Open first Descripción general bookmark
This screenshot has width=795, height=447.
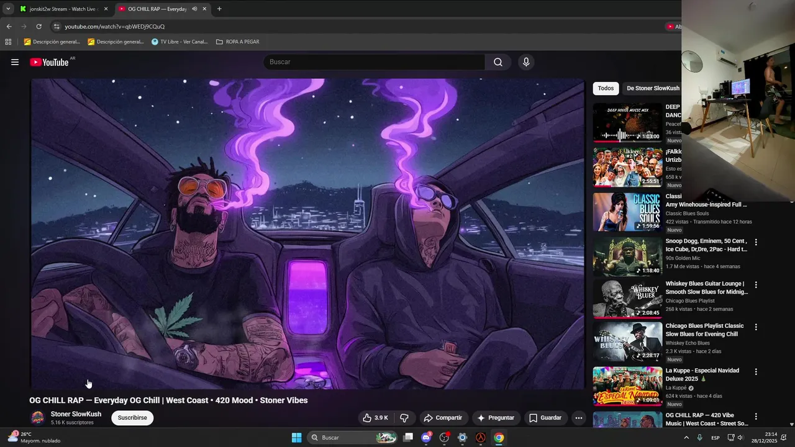52,42
